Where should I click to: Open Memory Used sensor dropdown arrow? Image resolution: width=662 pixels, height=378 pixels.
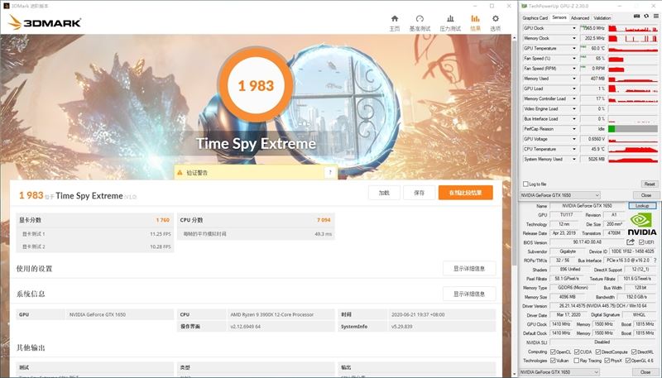click(x=573, y=79)
